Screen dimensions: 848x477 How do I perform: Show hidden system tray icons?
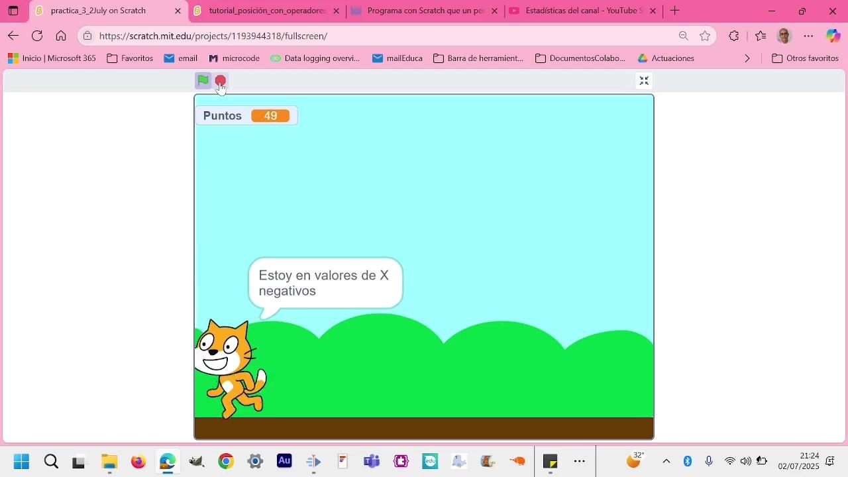point(666,461)
